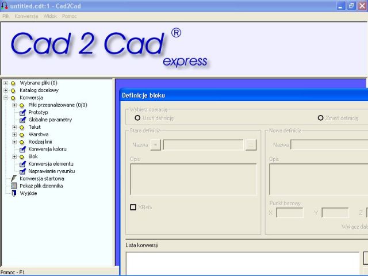Restore down the Cad2Cad window
This screenshot has height=276, width=368.
click(351, 6)
